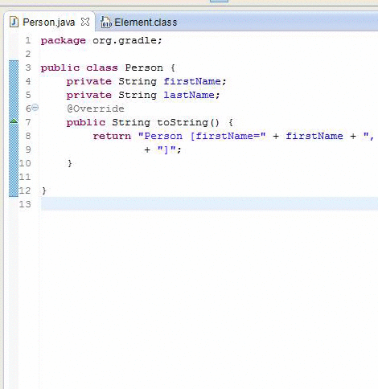Select the Person.java tab
Image resolution: width=378 pixels, height=389 pixels.
click(x=48, y=22)
